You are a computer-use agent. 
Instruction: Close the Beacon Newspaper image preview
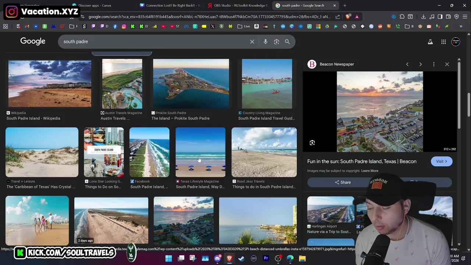coord(447,64)
